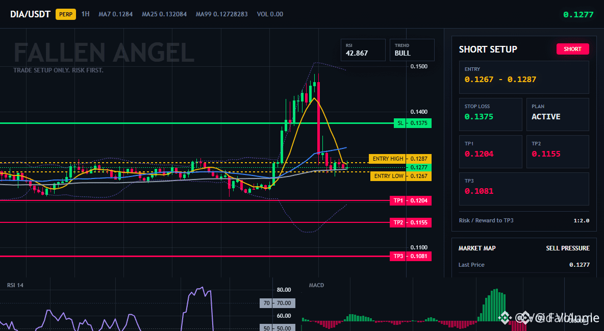Click the RSI 70 level tag
The width and height of the screenshot is (604, 331).
[x=278, y=303]
